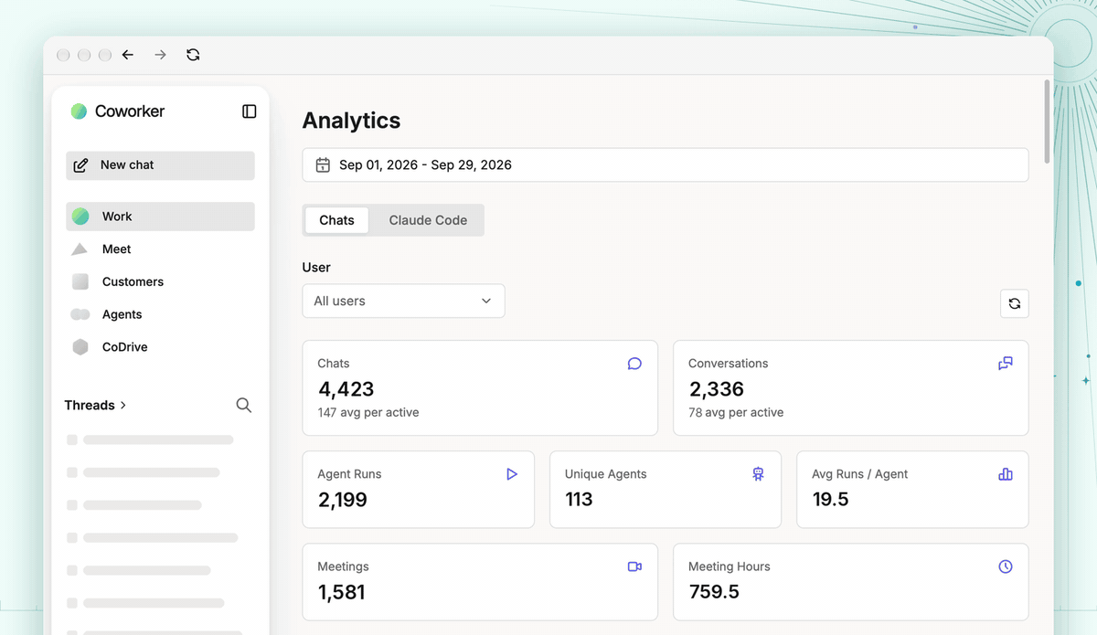Open the Agents section in sidebar
1097x635 pixels.
160,314
